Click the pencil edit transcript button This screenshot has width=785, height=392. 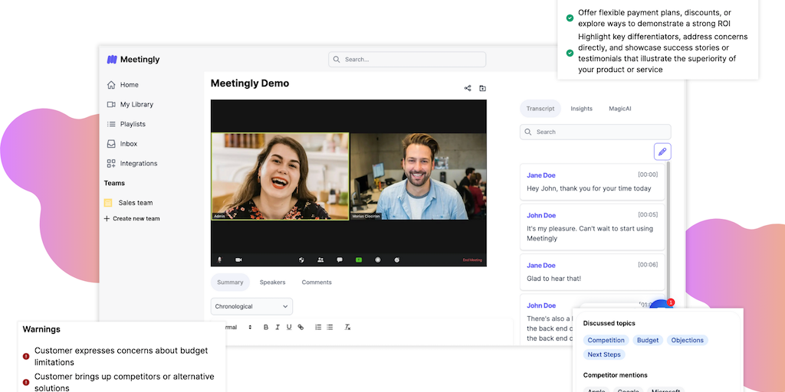click(662, 152)
